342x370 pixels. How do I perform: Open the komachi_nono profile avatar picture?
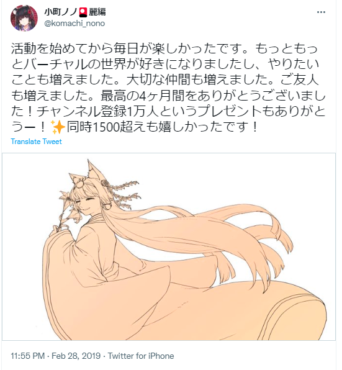[24, 18]
